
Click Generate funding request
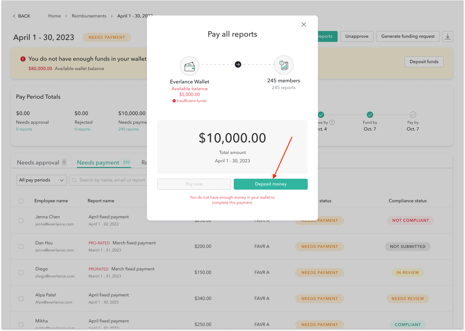pyautogui.click(x=408, y=36)
